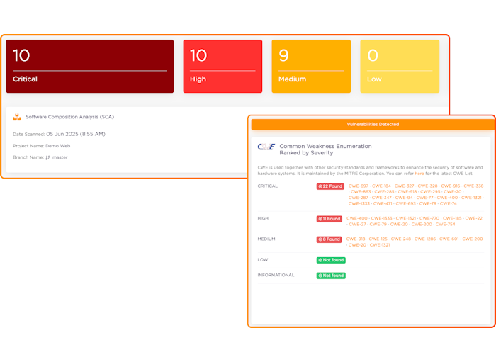Click the project name 'Demo Web'
This screenshot has height=362, width=496.
(x=58, y=146)
